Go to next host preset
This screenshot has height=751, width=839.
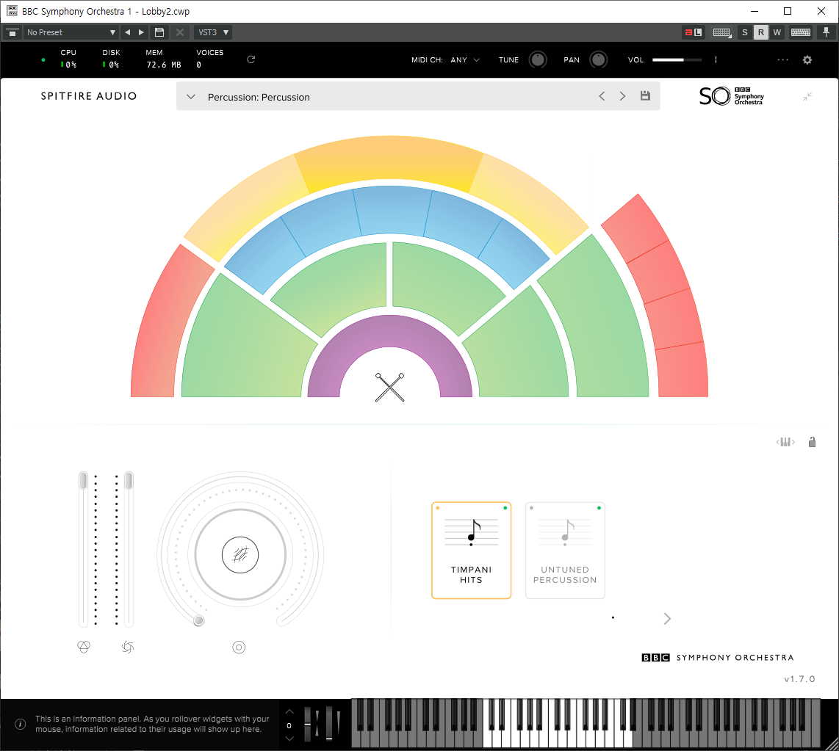tap(141, 32)
